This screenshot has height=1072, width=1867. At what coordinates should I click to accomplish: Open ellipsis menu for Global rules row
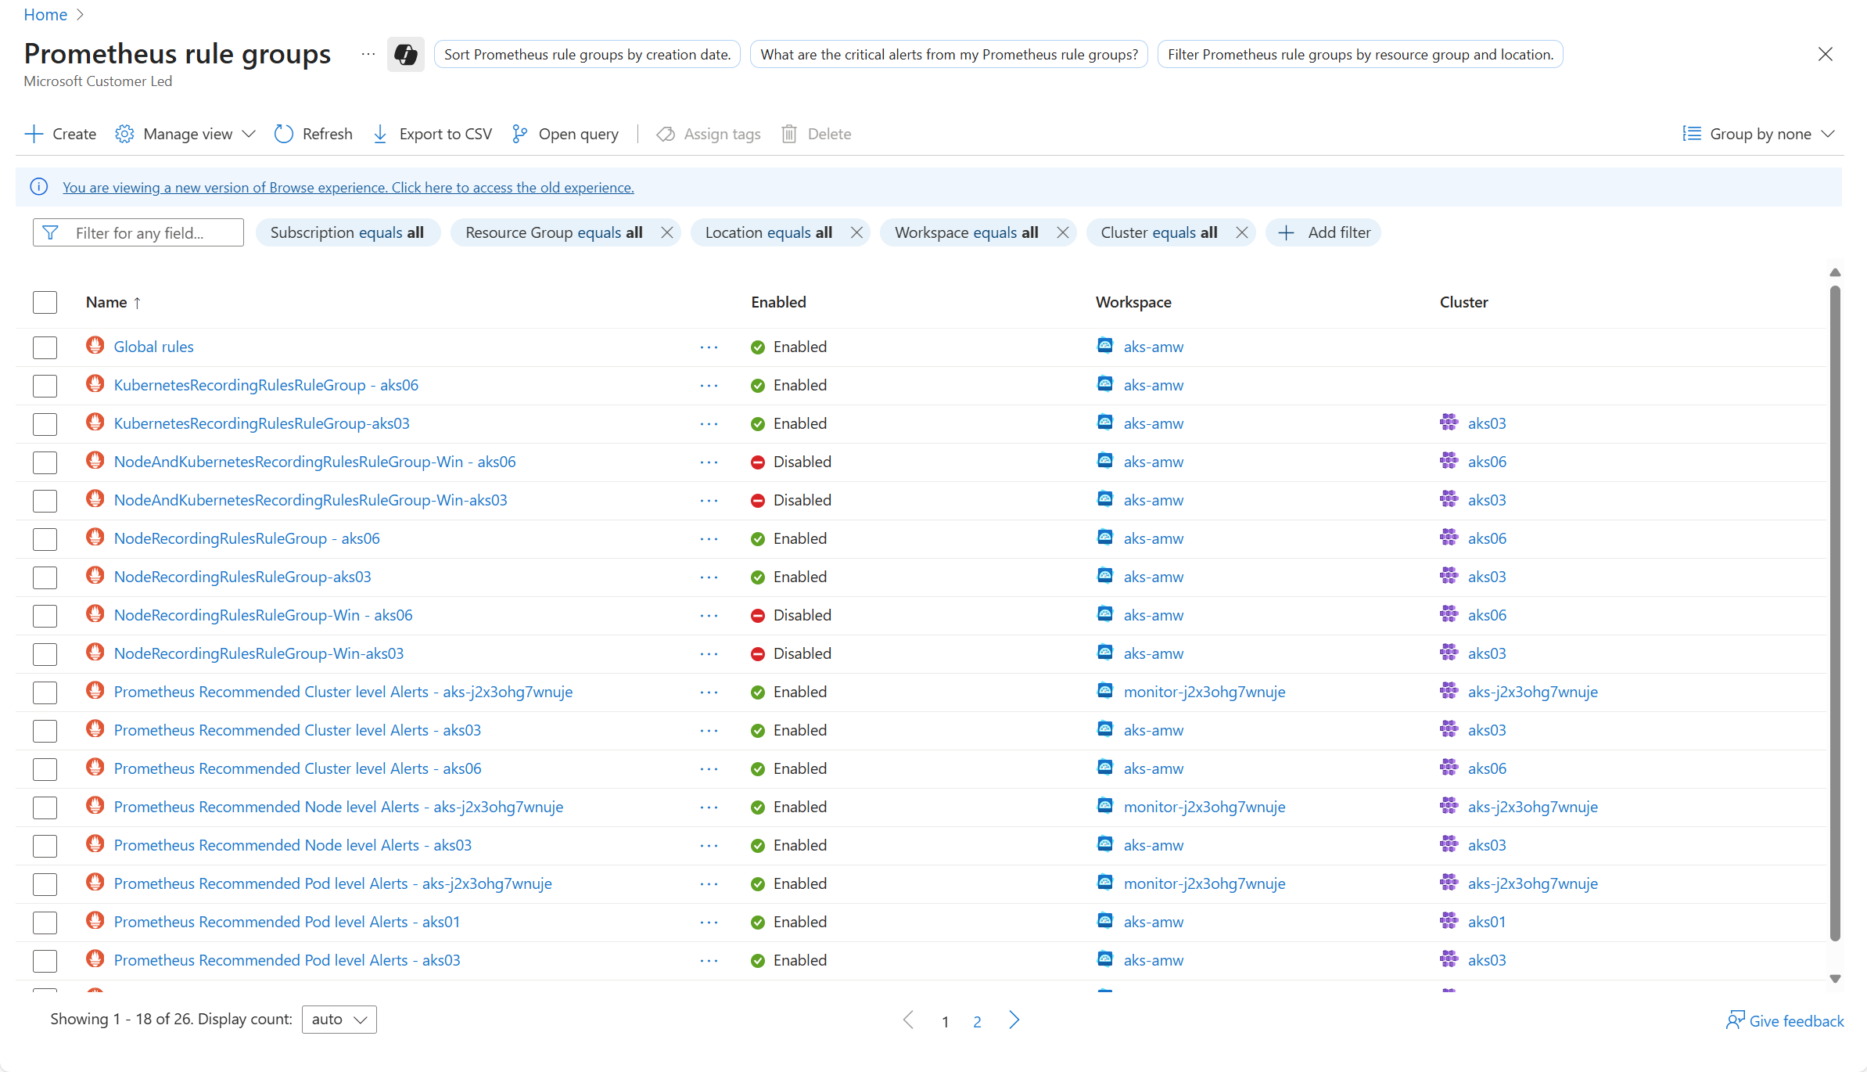point(709,347)
